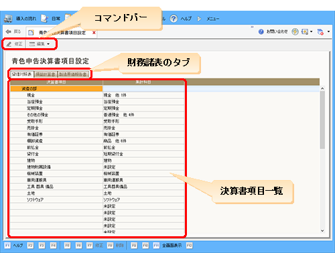This screenshot has height=253, width=335.
Task: Click the 集計科目 column header
Action: click(143, 82)
